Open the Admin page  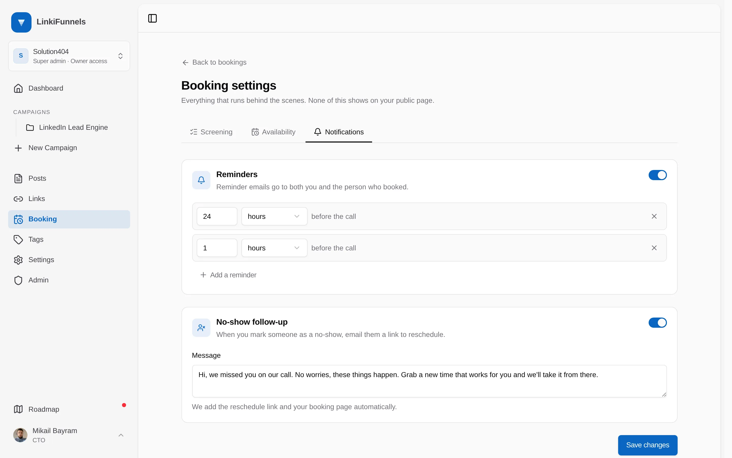click(x=69, y=280)
